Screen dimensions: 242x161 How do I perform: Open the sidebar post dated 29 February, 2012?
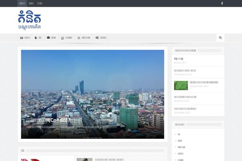[185, 70]
